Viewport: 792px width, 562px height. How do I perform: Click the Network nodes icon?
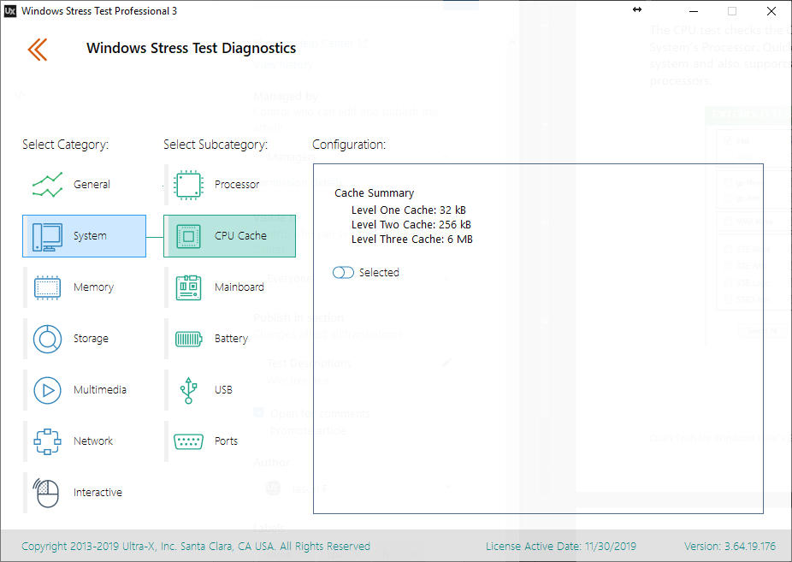[x=48, y=441]
